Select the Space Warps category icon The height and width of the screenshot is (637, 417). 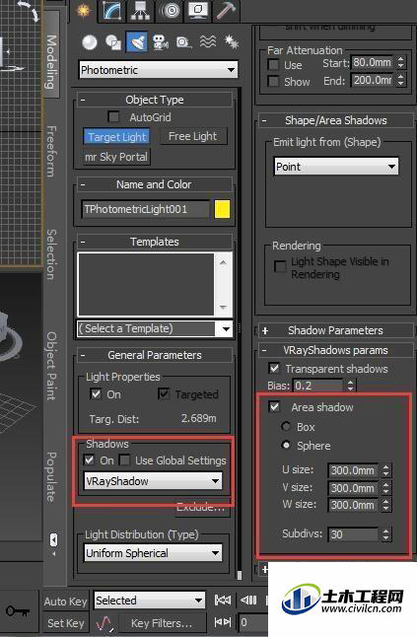(207, 41)
